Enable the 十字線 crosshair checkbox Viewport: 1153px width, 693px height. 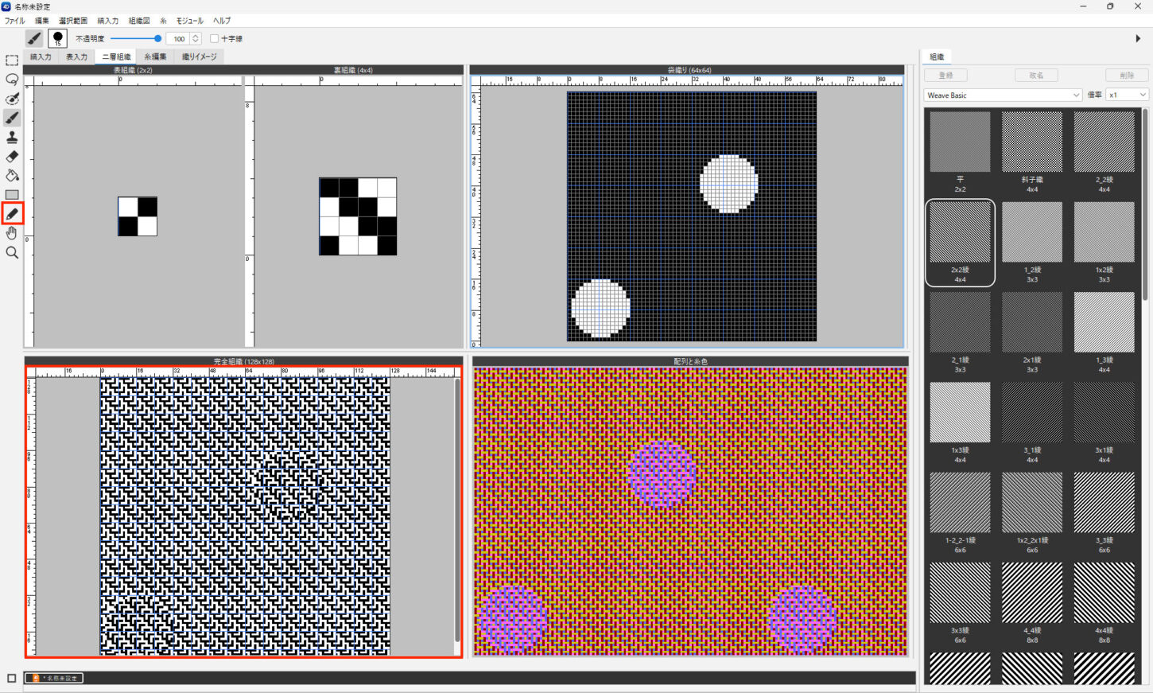(x=215, y=38)
